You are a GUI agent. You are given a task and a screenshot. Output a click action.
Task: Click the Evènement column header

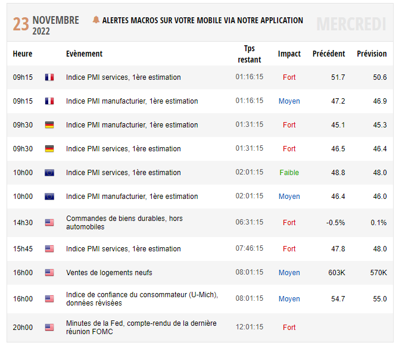(x=85, y=54)
